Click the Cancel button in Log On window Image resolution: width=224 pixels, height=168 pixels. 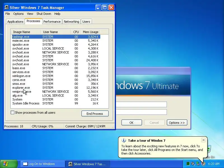click(154, 123)
